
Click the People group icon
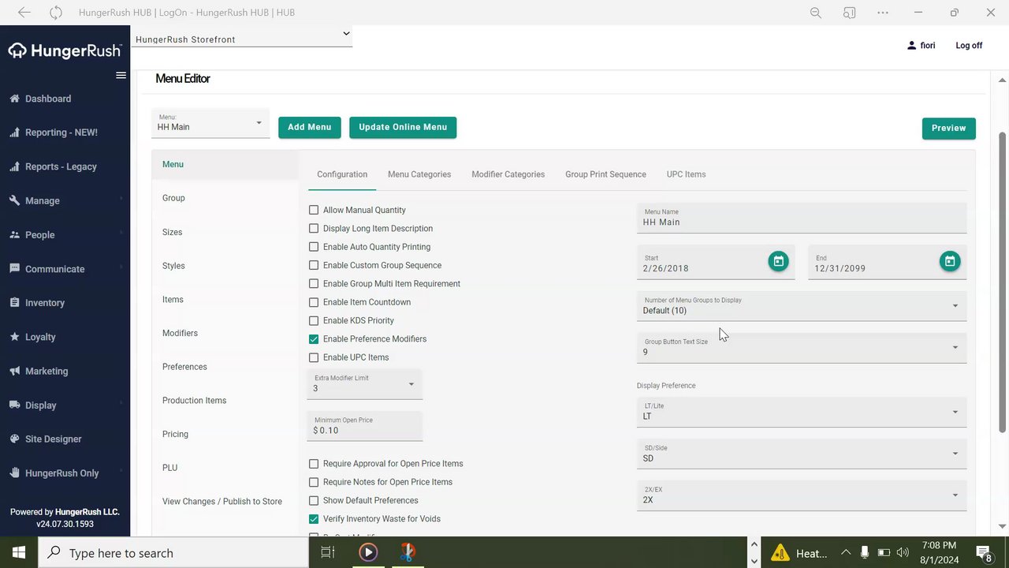tap(14, 234)
